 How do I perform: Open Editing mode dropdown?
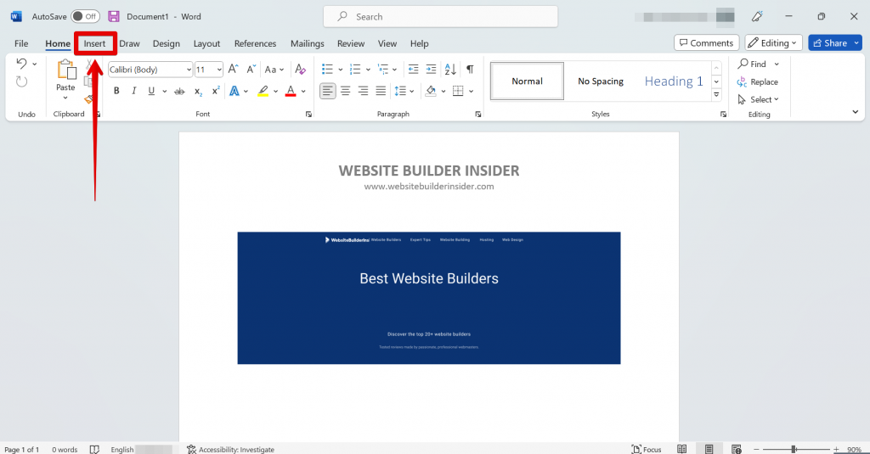tap(773, 43)
